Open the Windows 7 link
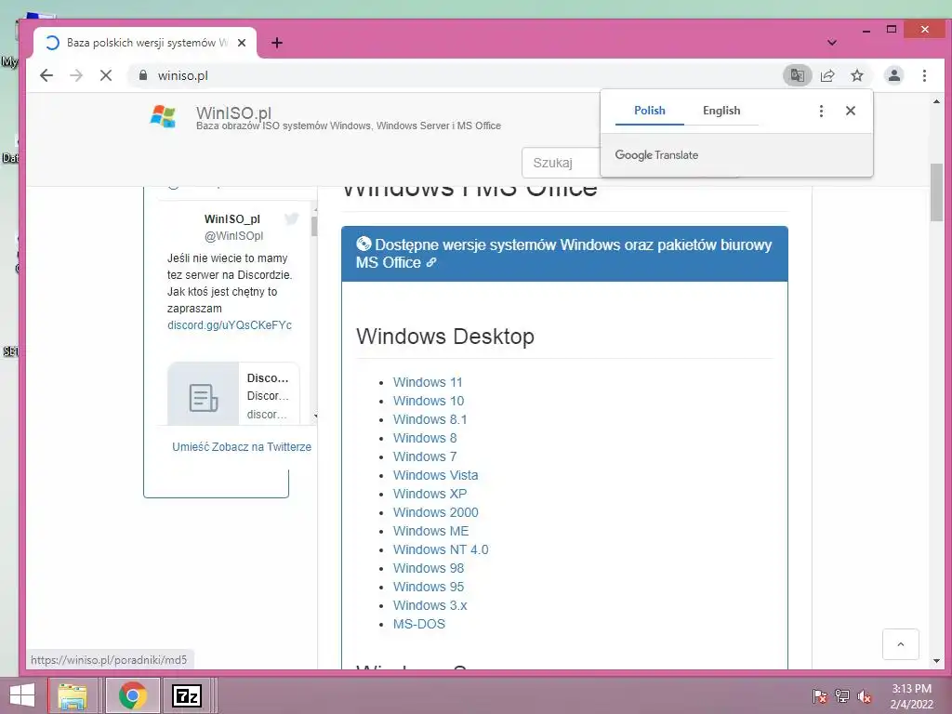Viewport: 952px width, 714px height. coord(424,456)
